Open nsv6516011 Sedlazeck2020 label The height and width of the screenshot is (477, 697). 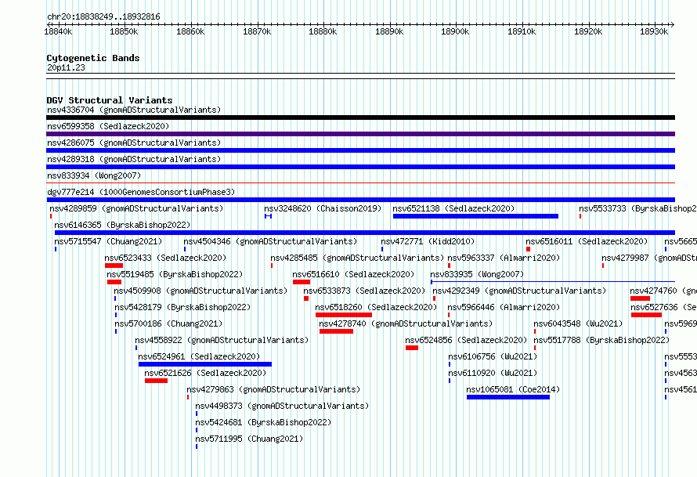coord(587,241)
